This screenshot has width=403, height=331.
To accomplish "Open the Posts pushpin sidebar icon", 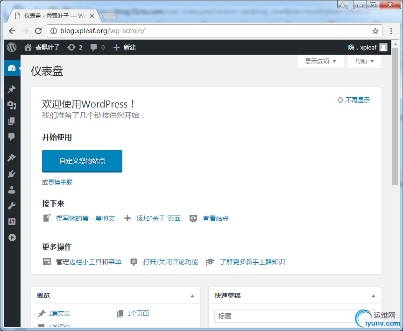I will 12,89.
